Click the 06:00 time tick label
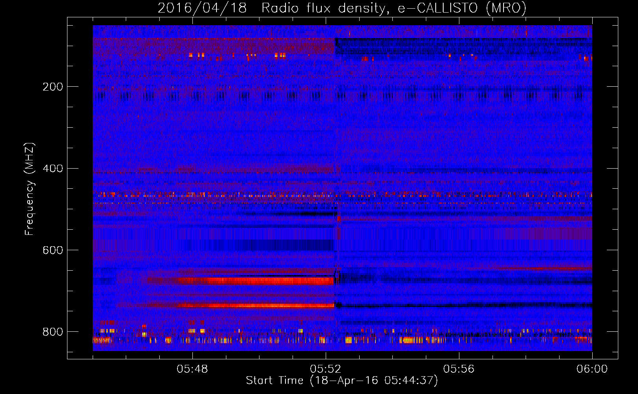 point(592,369)
